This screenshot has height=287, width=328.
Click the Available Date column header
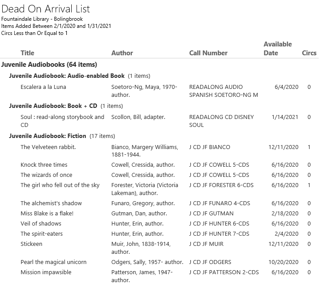point(278,49)
